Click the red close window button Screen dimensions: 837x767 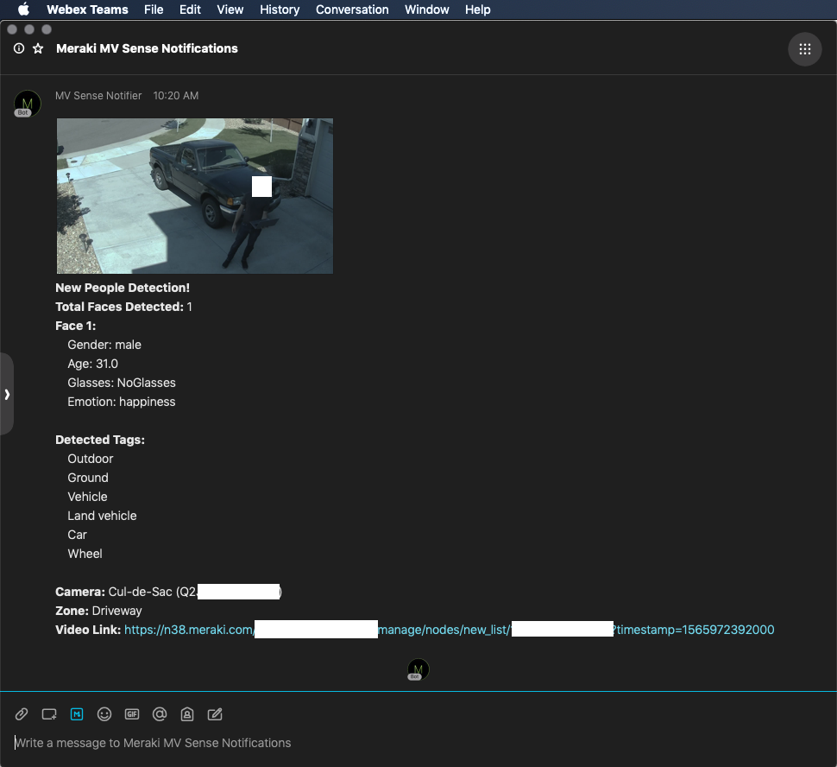[x=12, y=29]
